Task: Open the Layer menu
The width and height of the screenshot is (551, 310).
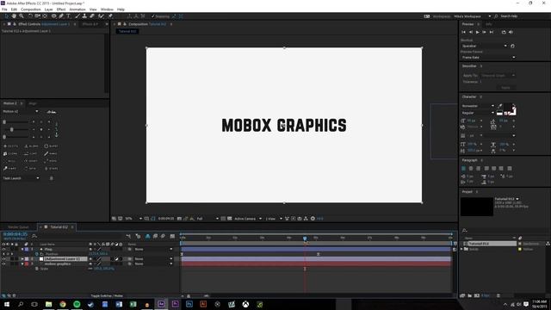Action: click(x=49, y=9)
